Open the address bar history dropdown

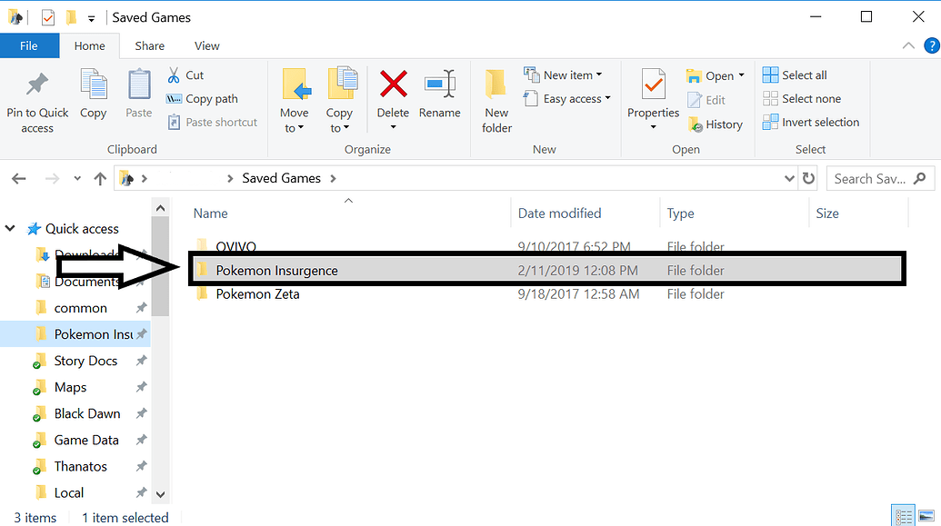tap(789, 179)
